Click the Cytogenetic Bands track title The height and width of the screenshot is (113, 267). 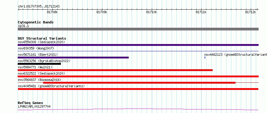36,22
